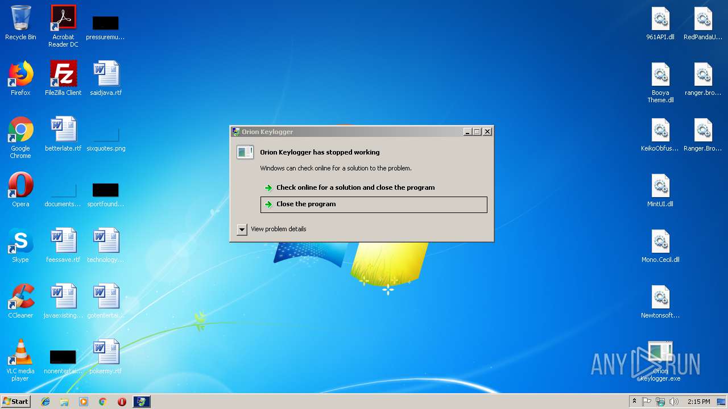The width and height of the screenshot is (728, 409).
Task: Select pokermy.rtf document
Action: (x=106, y=357)
